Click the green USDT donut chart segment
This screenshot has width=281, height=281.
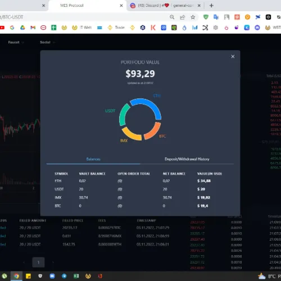[123, 115]
